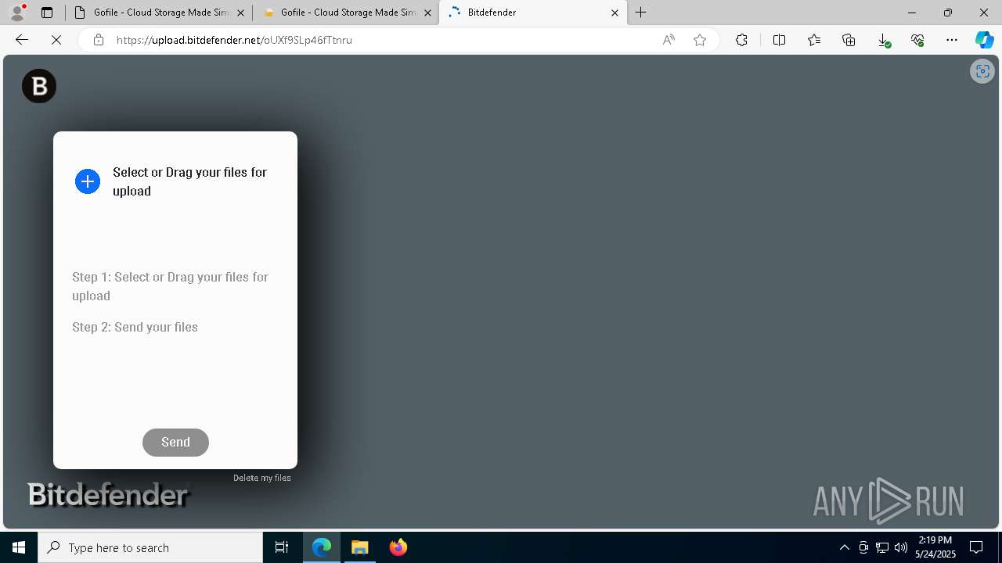Stop page loading with the X button
This screenshot has width=1002, height=563.
pos(56,40)
